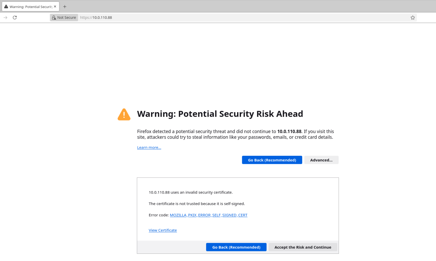Click the warning icon in the browser tab
Image resolution: width=436 pixels, height=261 pixels.
6,6
